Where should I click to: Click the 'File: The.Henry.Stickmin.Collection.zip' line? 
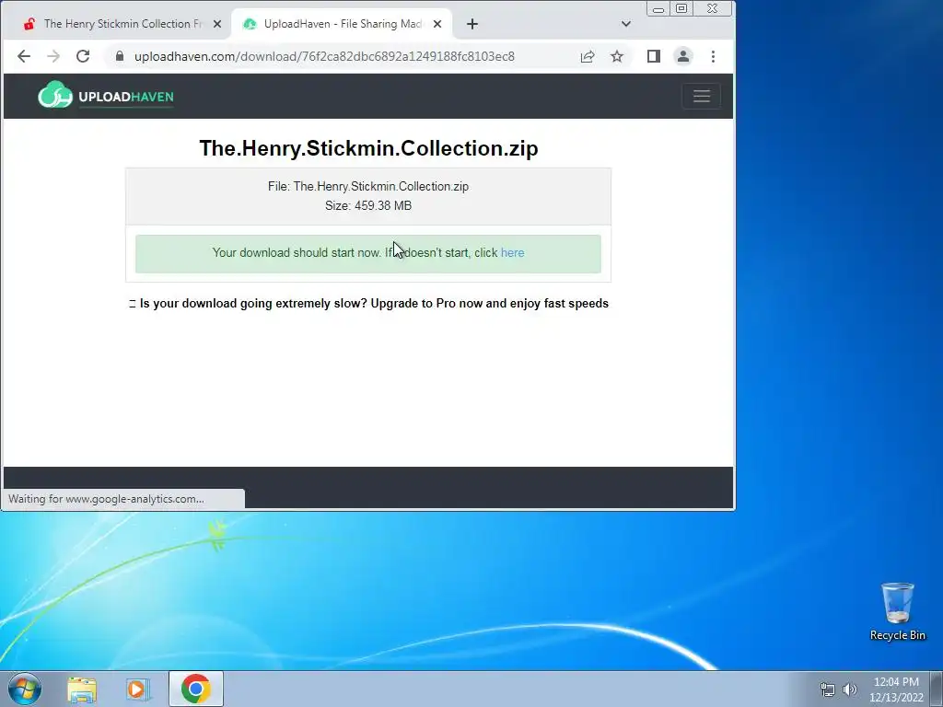click(368, 186)
